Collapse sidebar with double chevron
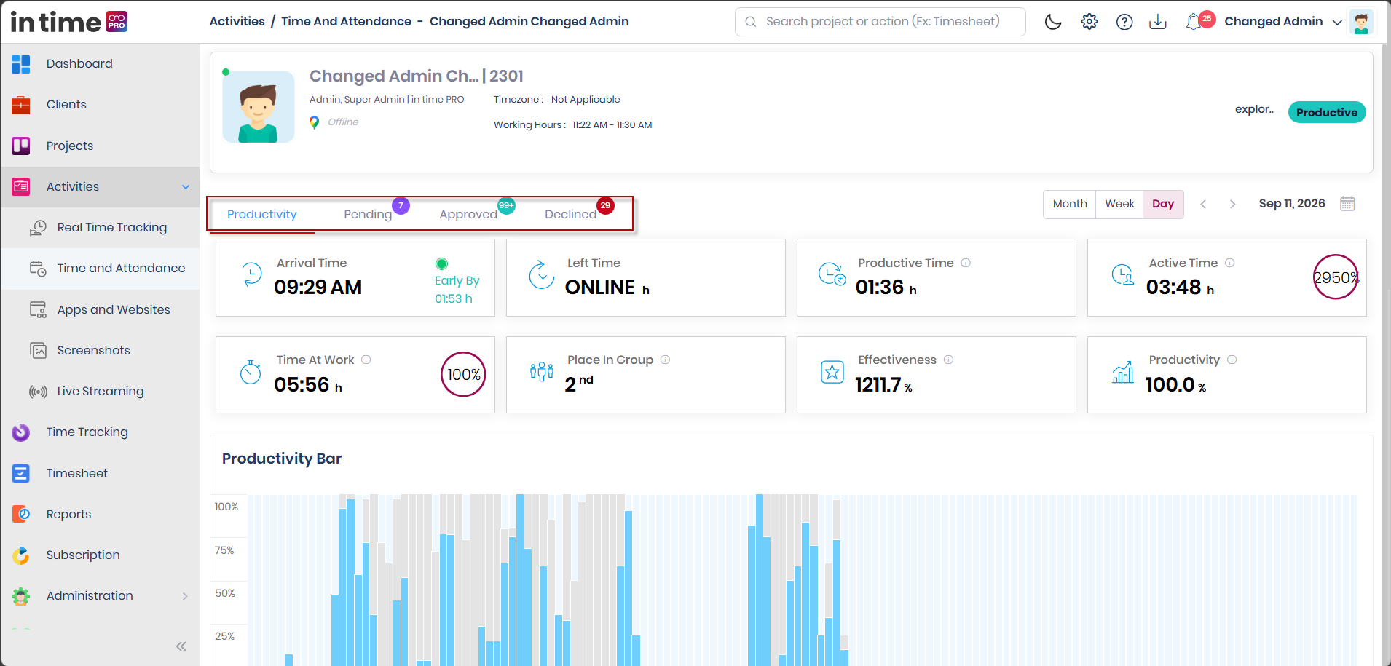Image resolution: width=1391 pixels, height=666 pixels. coord(181,646)
